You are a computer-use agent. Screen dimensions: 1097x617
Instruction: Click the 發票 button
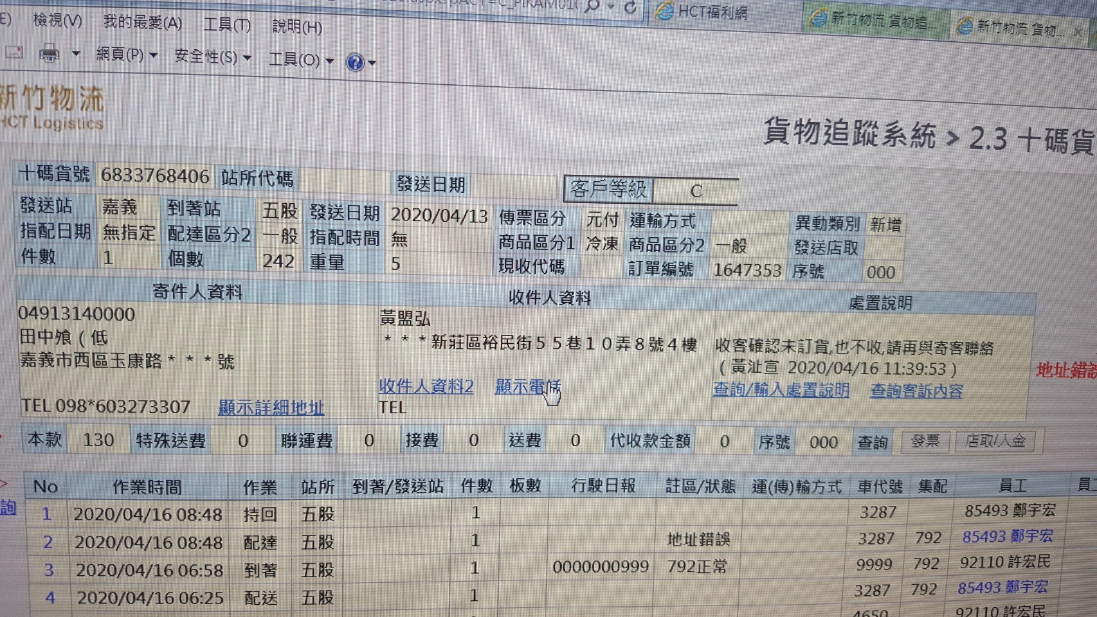click(x=924, y=442)
